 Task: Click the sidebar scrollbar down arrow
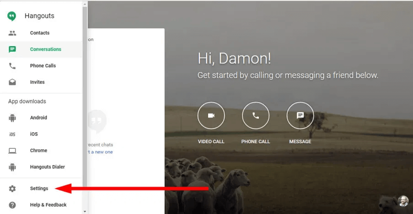tap(85, 211)
